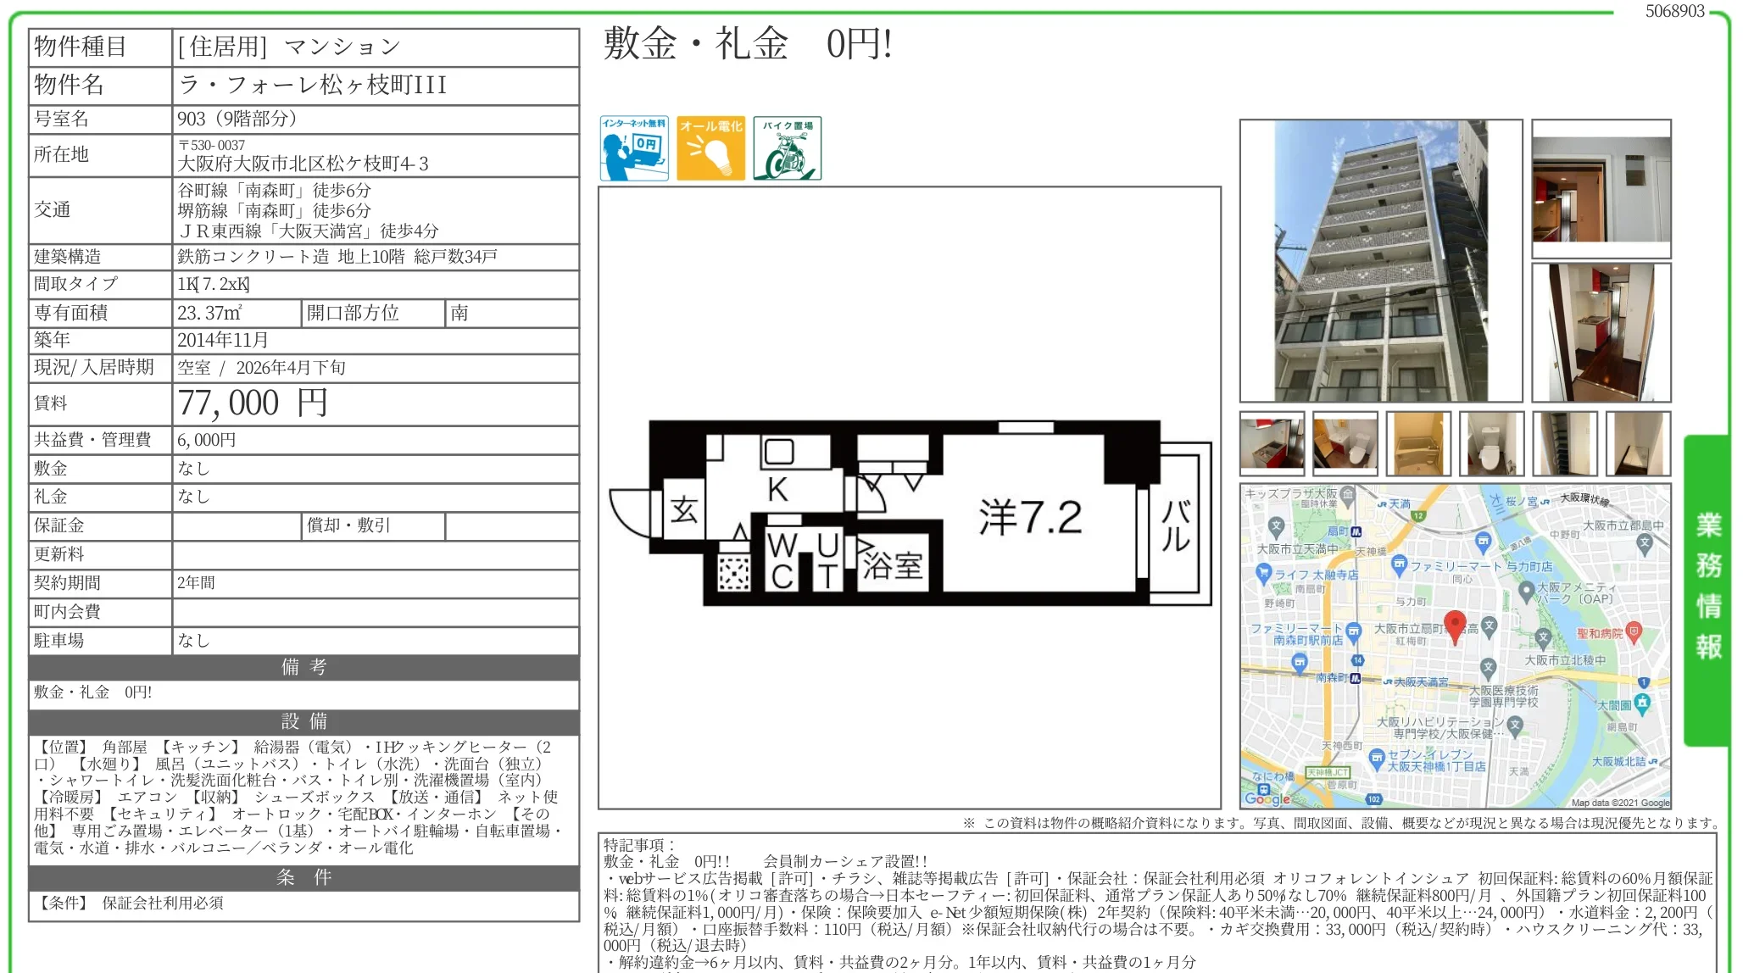Screen dimensions: 1743x973
Task: Open the kitchen sink thumbnail photo
Action: (1272, 443)
